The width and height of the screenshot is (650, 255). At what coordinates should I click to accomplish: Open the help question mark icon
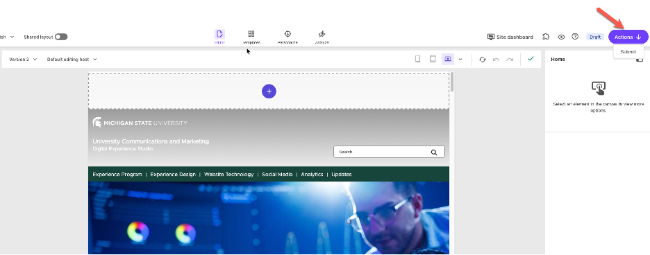pyautogui.click(x=575, y=37)
